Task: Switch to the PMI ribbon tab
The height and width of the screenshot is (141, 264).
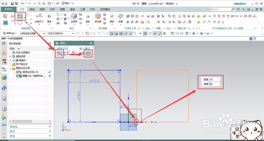Action: (93, 9)
